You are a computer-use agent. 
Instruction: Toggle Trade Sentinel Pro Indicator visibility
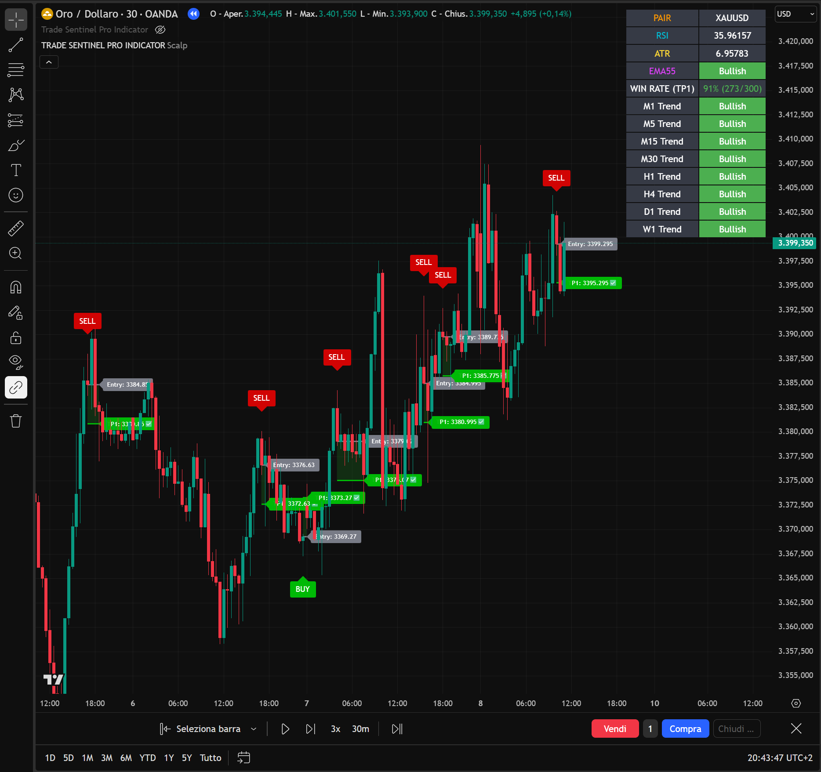pos(160,30)
